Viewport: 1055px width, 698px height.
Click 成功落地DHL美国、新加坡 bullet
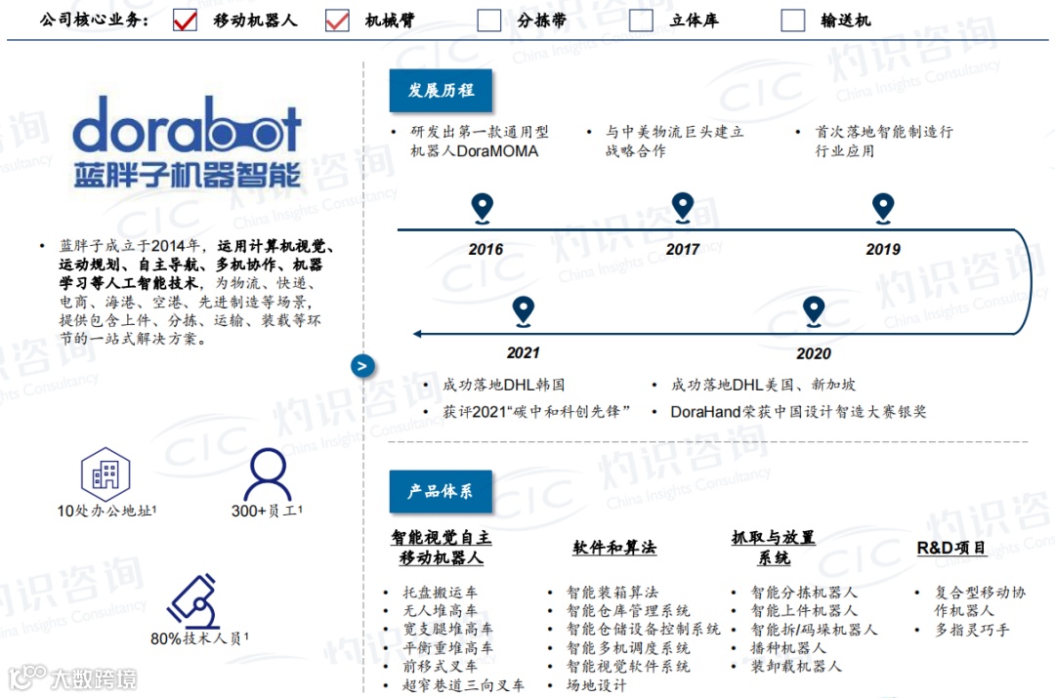pos(763,385)
